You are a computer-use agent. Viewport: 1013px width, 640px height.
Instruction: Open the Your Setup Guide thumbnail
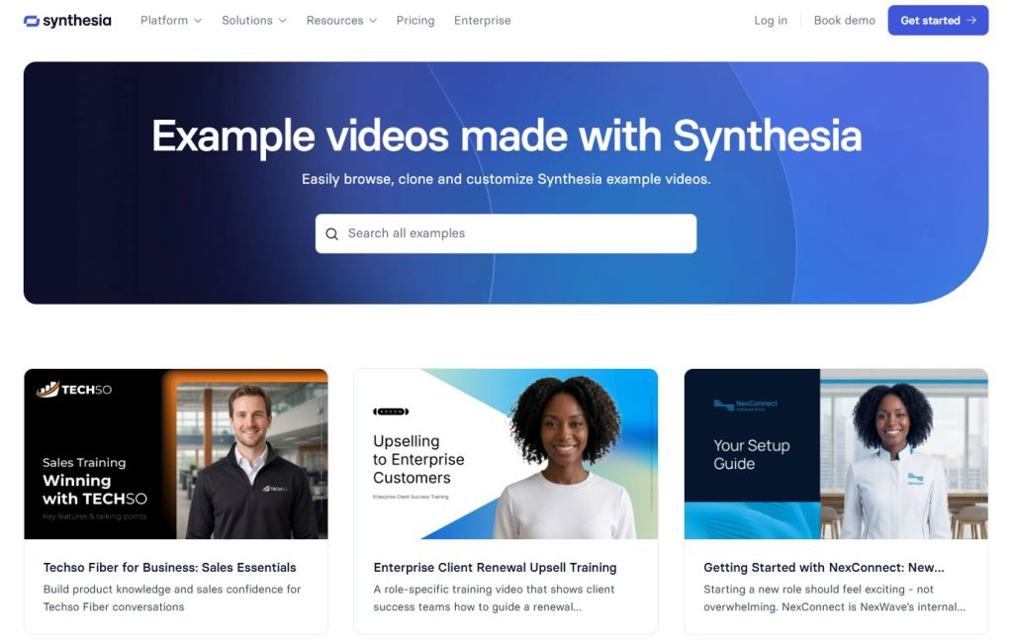tap(836, 454)
